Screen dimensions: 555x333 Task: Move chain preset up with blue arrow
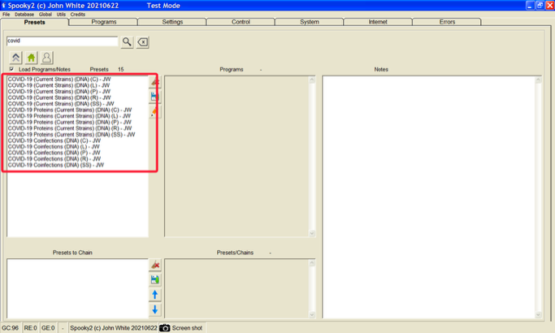pyautogui.click(x=155, y=295)
